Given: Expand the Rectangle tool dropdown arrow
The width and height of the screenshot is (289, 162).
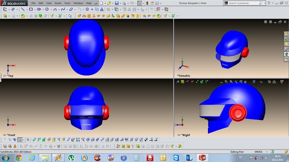Looking at the screenshot, I should coord(35,10).
